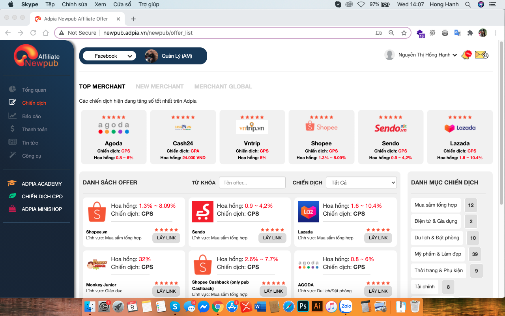Viewport: 505px width, 316px height.
Task: Select Thời trang & Phụ kiện category
Action: pyautogui.click(x=439, y=271)
